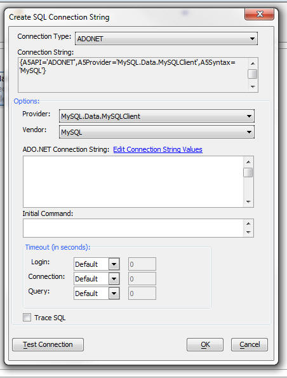This screenshot has height=378, width=287.
Task: Expand the Provider MySQL.Data.MySQLClient dropdown
Action: tap(157, 116)
